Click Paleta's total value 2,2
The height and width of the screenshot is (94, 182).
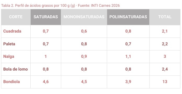tap(165, 44)
